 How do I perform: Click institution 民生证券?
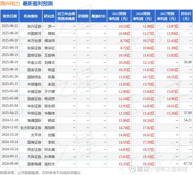point(34,149)
